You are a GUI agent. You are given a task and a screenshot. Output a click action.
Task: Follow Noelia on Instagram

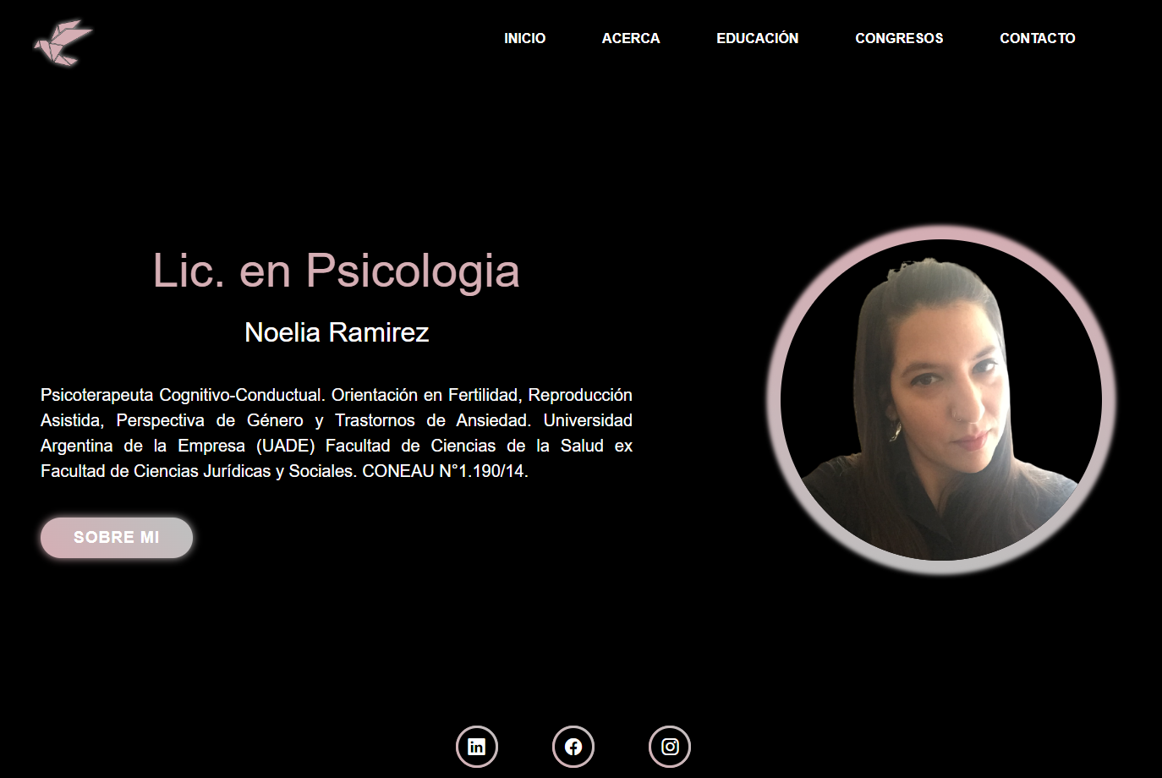(x=669, y=747)
